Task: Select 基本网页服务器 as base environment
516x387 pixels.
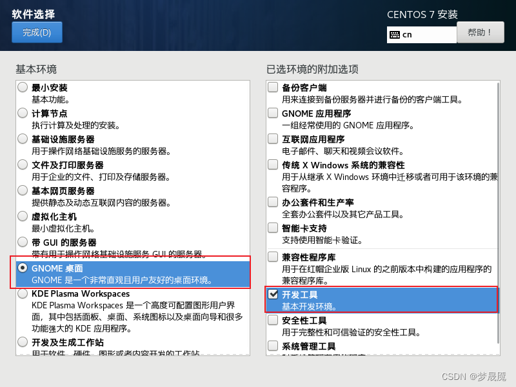Action: coord(23,190)
